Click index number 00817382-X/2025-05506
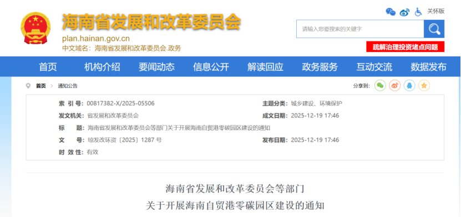Viewport: 461px width, 217px height. coord(120,103)
